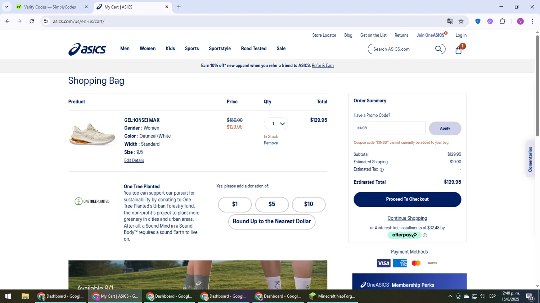540x303 pixels.
Task: Open the Extensions puzzle icon
Action: click(x=503, y=21)
